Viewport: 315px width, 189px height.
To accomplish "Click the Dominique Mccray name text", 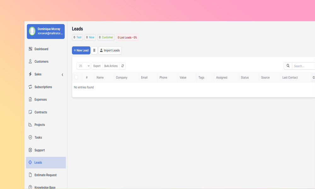I will tap(49, 29).
